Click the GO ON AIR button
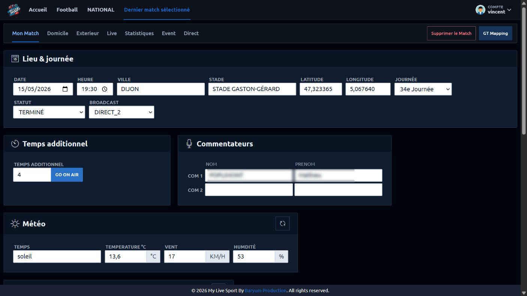The width and height of the screenshot is (527, 296). (x=67, y=175)
